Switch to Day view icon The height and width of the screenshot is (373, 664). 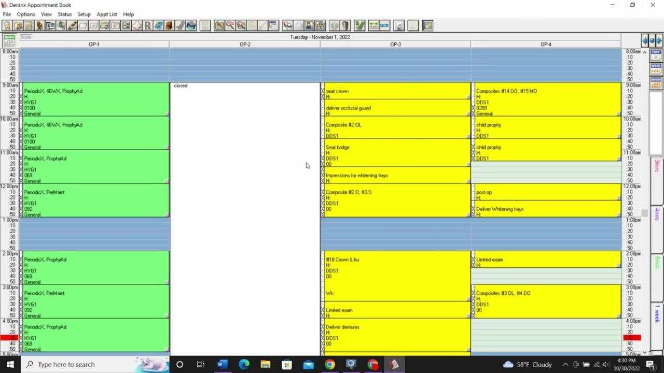[x=656, y=55]
